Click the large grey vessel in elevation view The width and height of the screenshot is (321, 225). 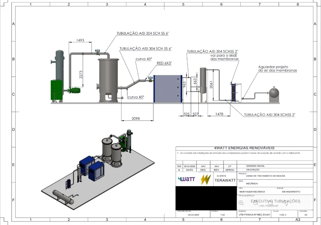click(108, 80)
